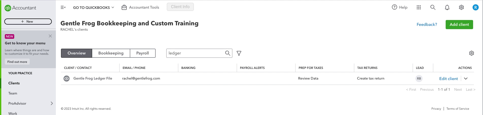The height and width of the screenshot is (115, 483).
Task: Go to First page of results
Action: (411, 89)
